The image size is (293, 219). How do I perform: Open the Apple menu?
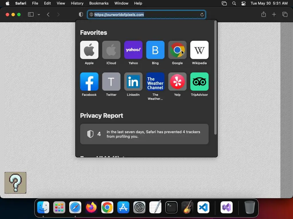pos(7,3)
